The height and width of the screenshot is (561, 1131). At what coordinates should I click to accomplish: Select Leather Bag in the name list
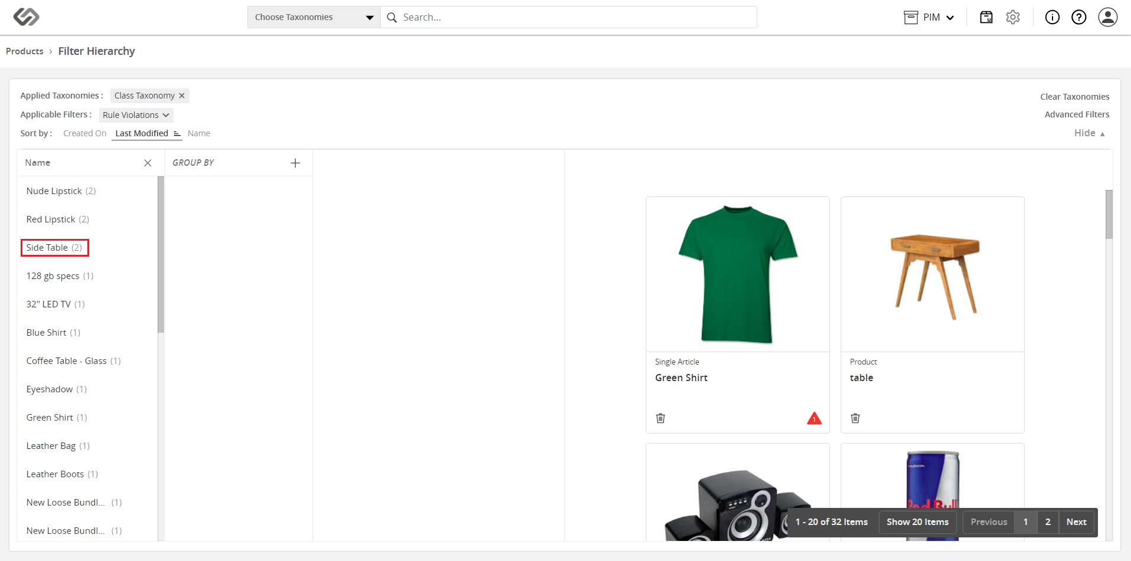coord(58,446)
